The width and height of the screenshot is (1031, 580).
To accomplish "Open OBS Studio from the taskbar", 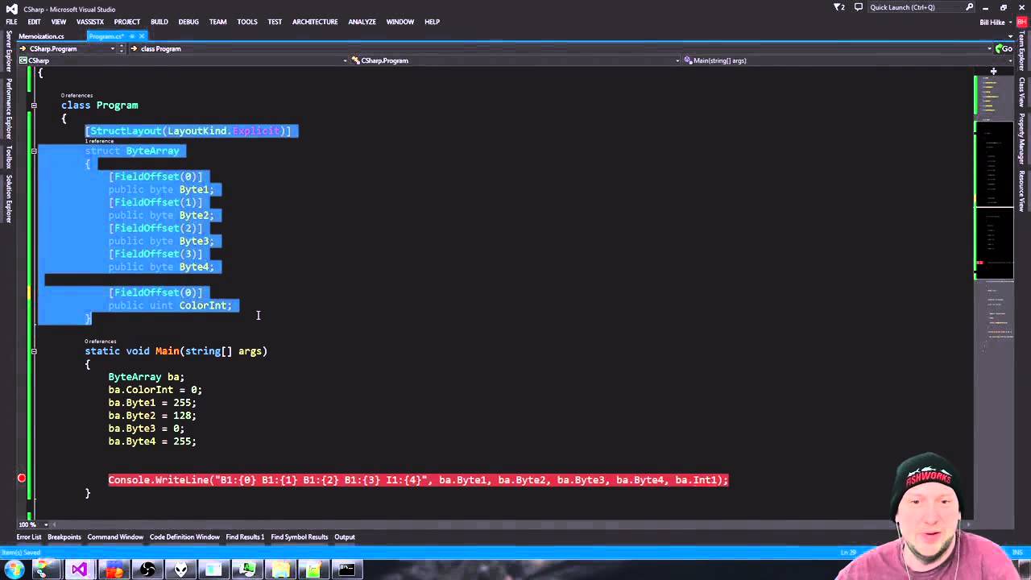I will tap(147, 570).
